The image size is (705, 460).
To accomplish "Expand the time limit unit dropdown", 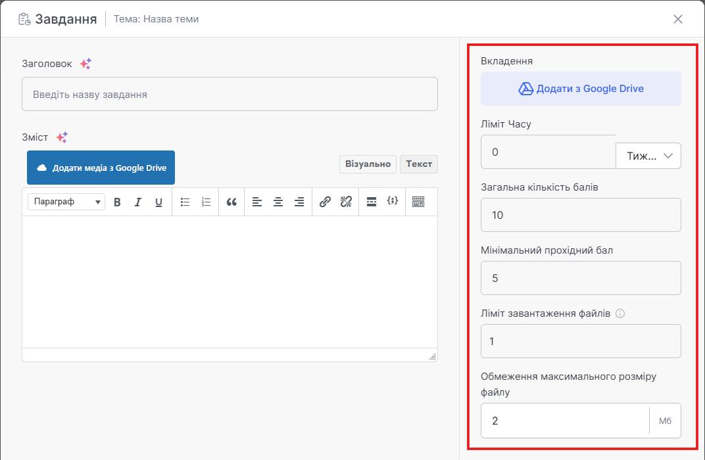I will click(648, 156).
